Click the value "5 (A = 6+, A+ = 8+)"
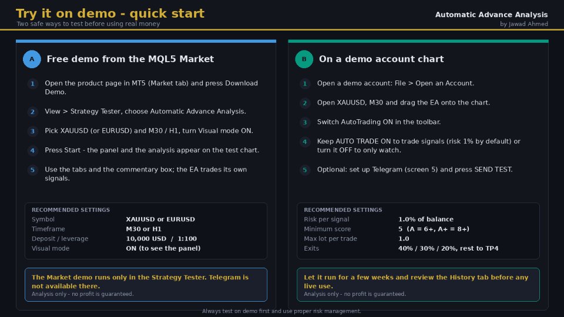The height and width of the screenshot is (317, 564). [x=434, y=229]
